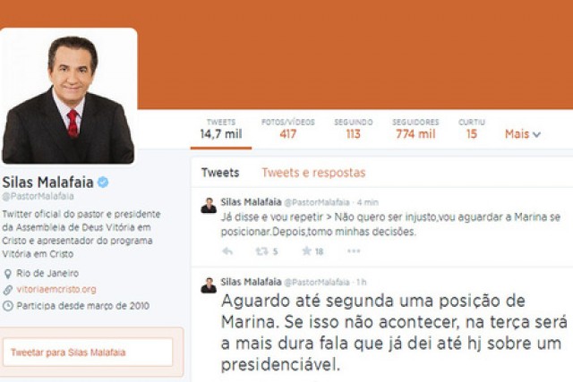This screenshot has height=382, width=573.
Task: Open the vitoriaemcristo.org website link
Action: pyautogui.click(x=56, y=290)
